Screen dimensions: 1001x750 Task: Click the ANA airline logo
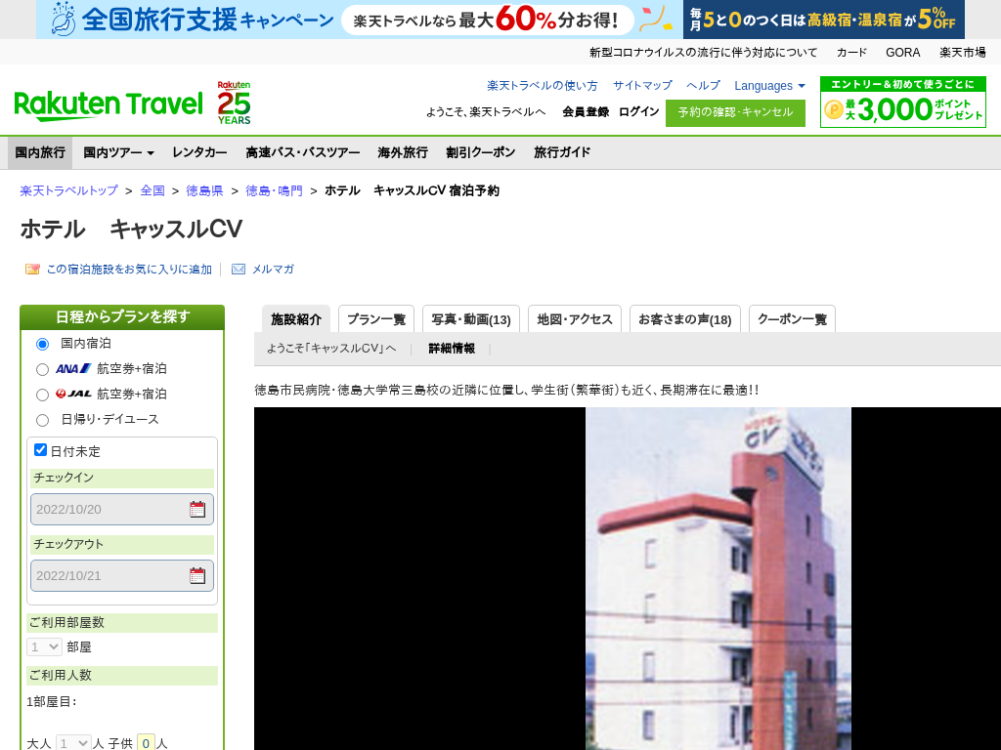tap(73, 368)
